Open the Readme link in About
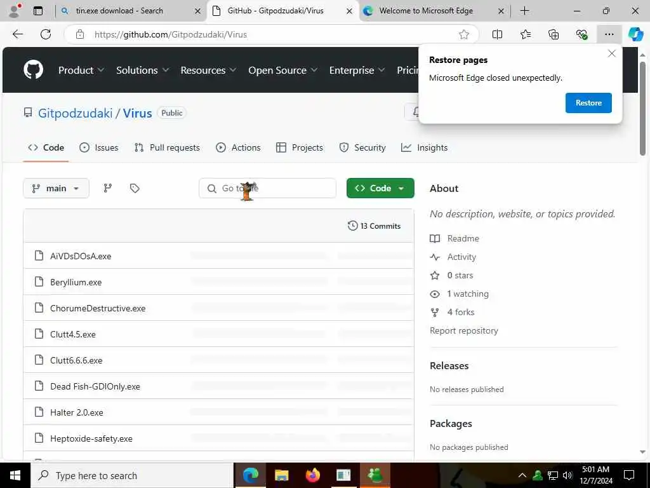The height and width of the screenshot is (488, 650). 463,238
